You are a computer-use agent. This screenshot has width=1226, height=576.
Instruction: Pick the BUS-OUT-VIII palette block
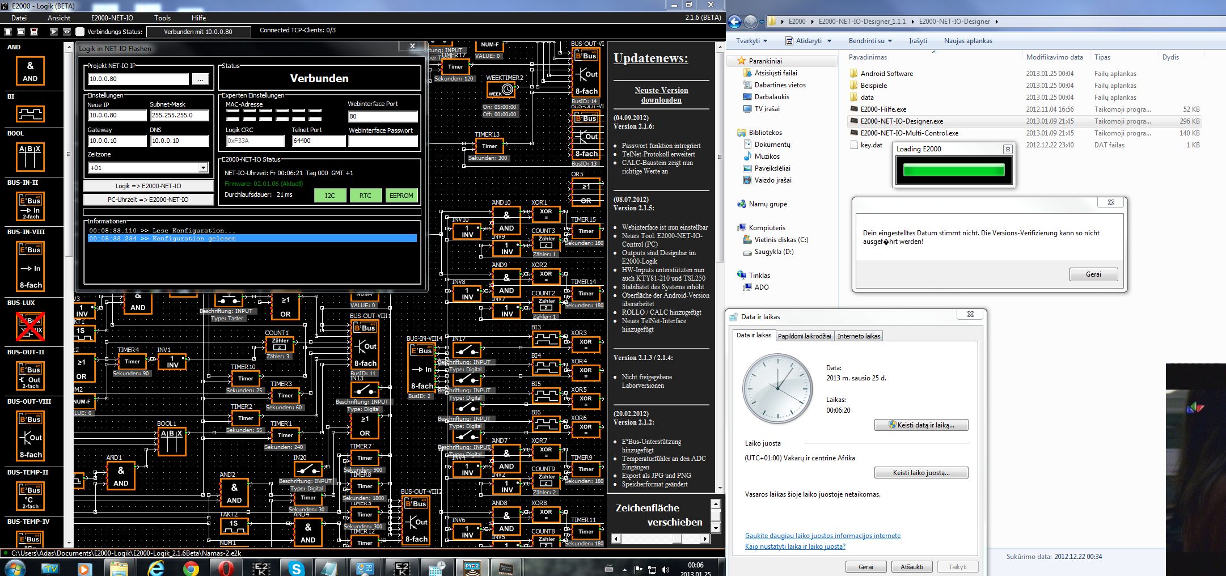point(31,435)
